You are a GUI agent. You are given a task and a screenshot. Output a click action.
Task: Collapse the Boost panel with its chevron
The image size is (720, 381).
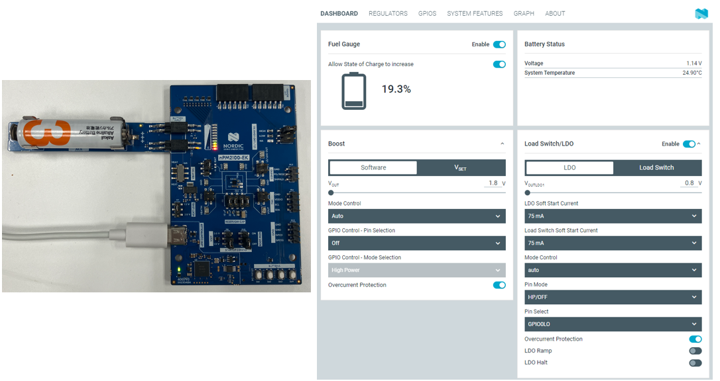pyautogui.click(x=502, y=144)
